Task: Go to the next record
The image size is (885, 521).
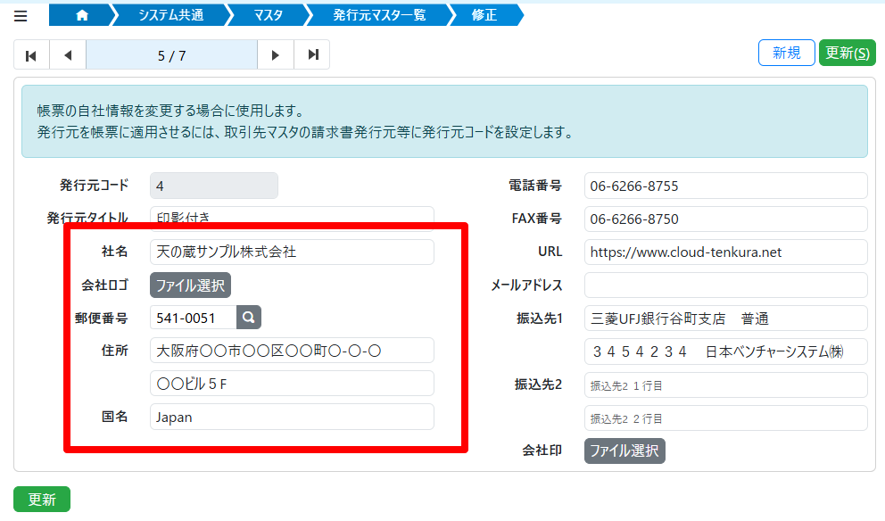Action: tap(276, 55)
